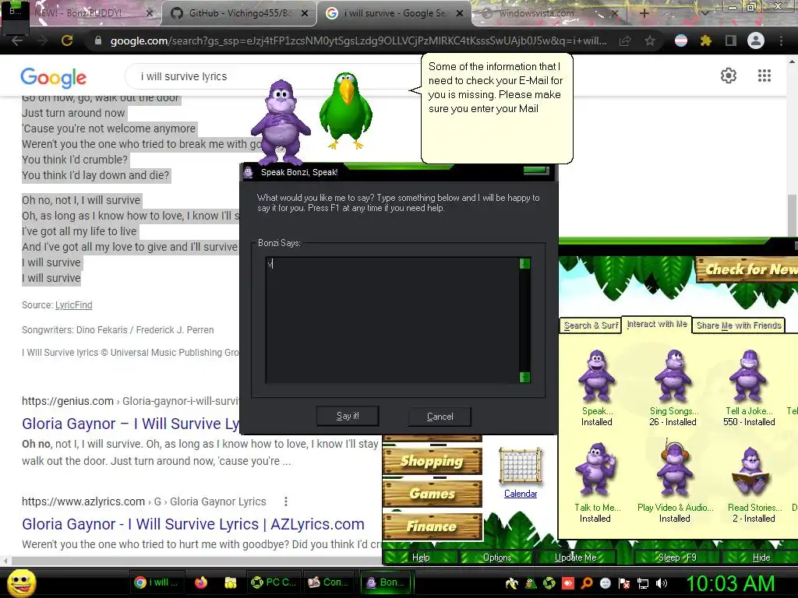This screenshot has width=798, height=598.
Task: Click the banana tray icon
Action: click(511, 583)
